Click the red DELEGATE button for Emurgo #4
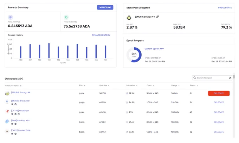This screenshot has height=143, width=239. (x=219, y=93)
